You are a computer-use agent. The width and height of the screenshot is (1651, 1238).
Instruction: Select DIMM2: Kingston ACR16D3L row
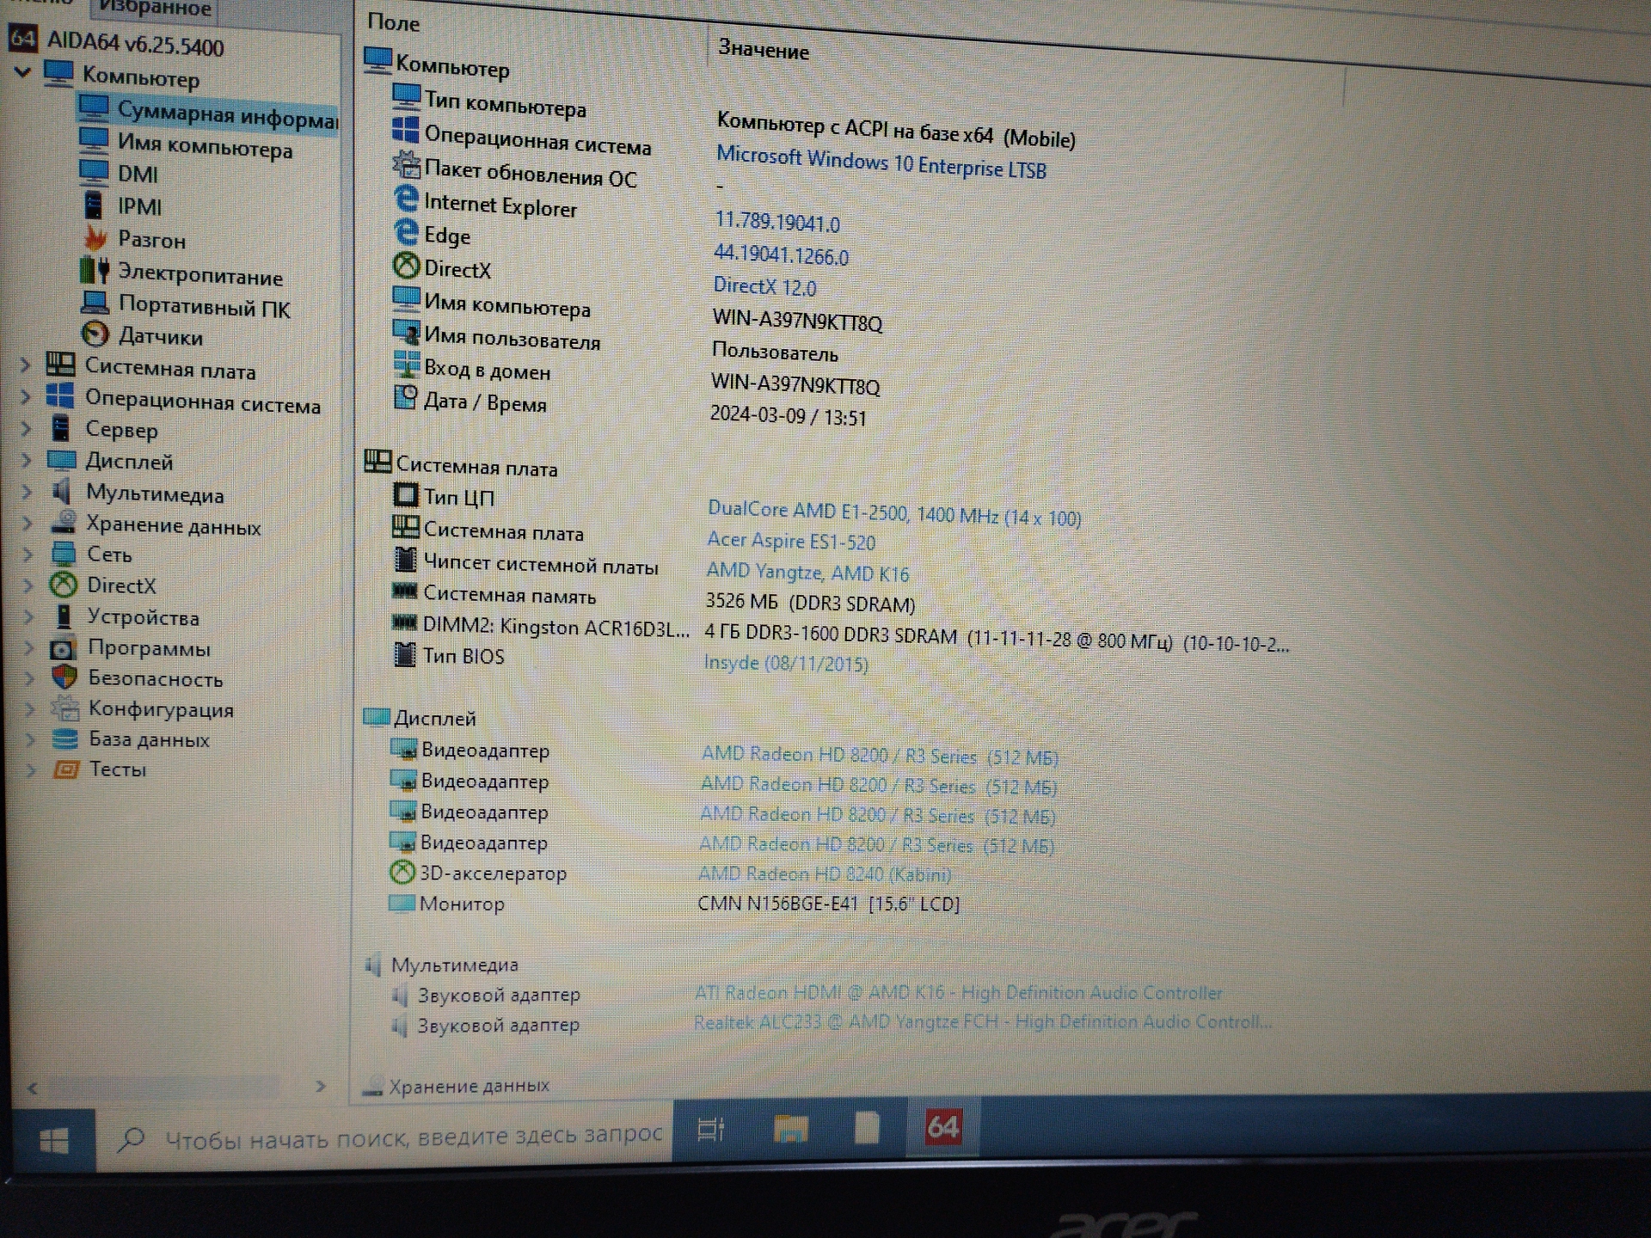(840, 634)
